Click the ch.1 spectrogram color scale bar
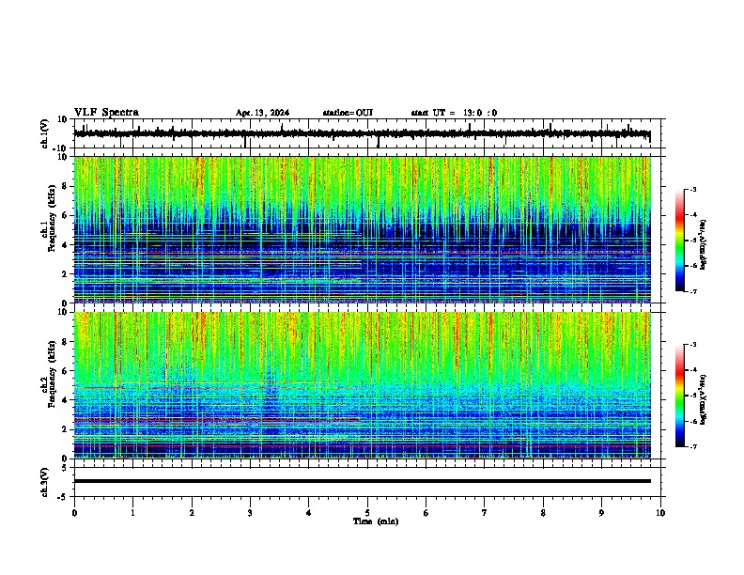The height and width of the screenshot is (575, 744). tap(679, 241)
